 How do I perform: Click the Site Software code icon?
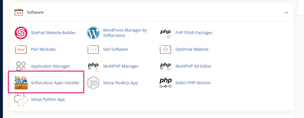click(93, 49)
